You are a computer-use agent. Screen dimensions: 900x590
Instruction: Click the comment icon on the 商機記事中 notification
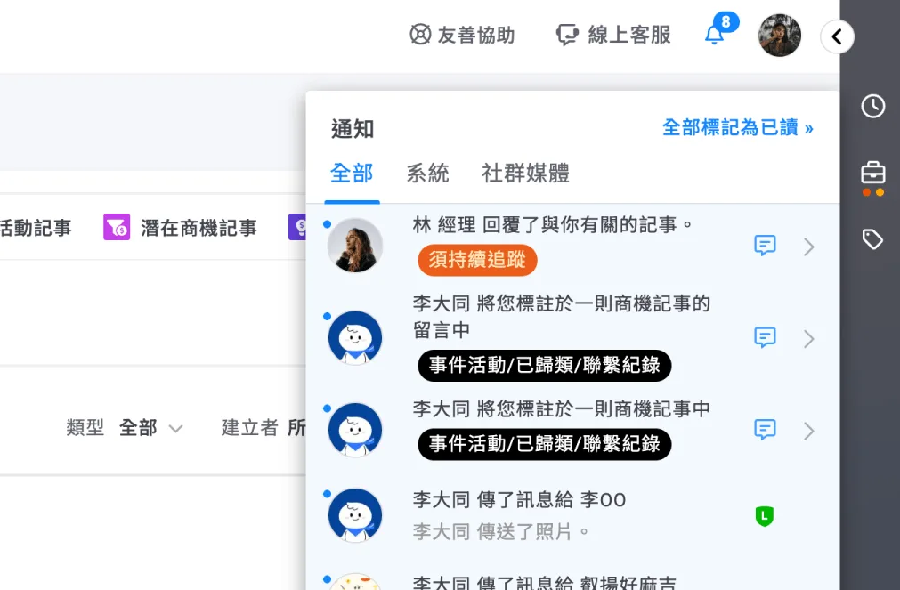point(765,429)
